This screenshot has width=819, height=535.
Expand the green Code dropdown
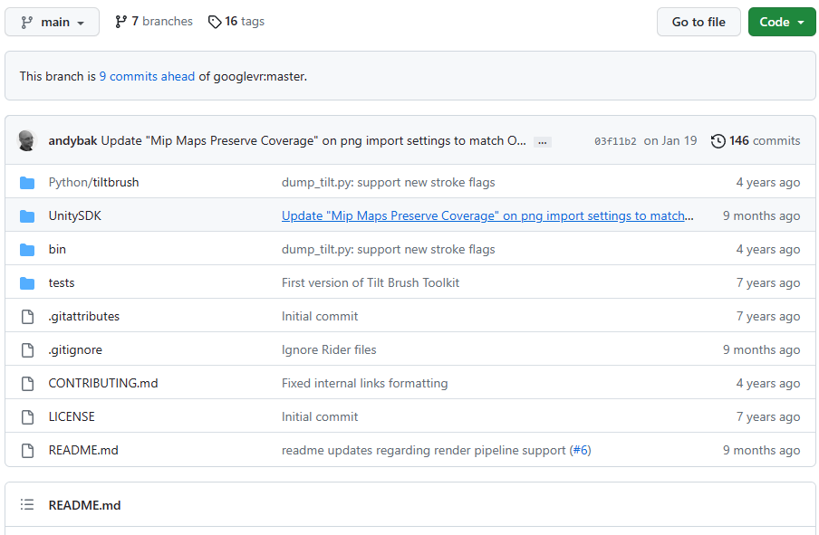782,22
